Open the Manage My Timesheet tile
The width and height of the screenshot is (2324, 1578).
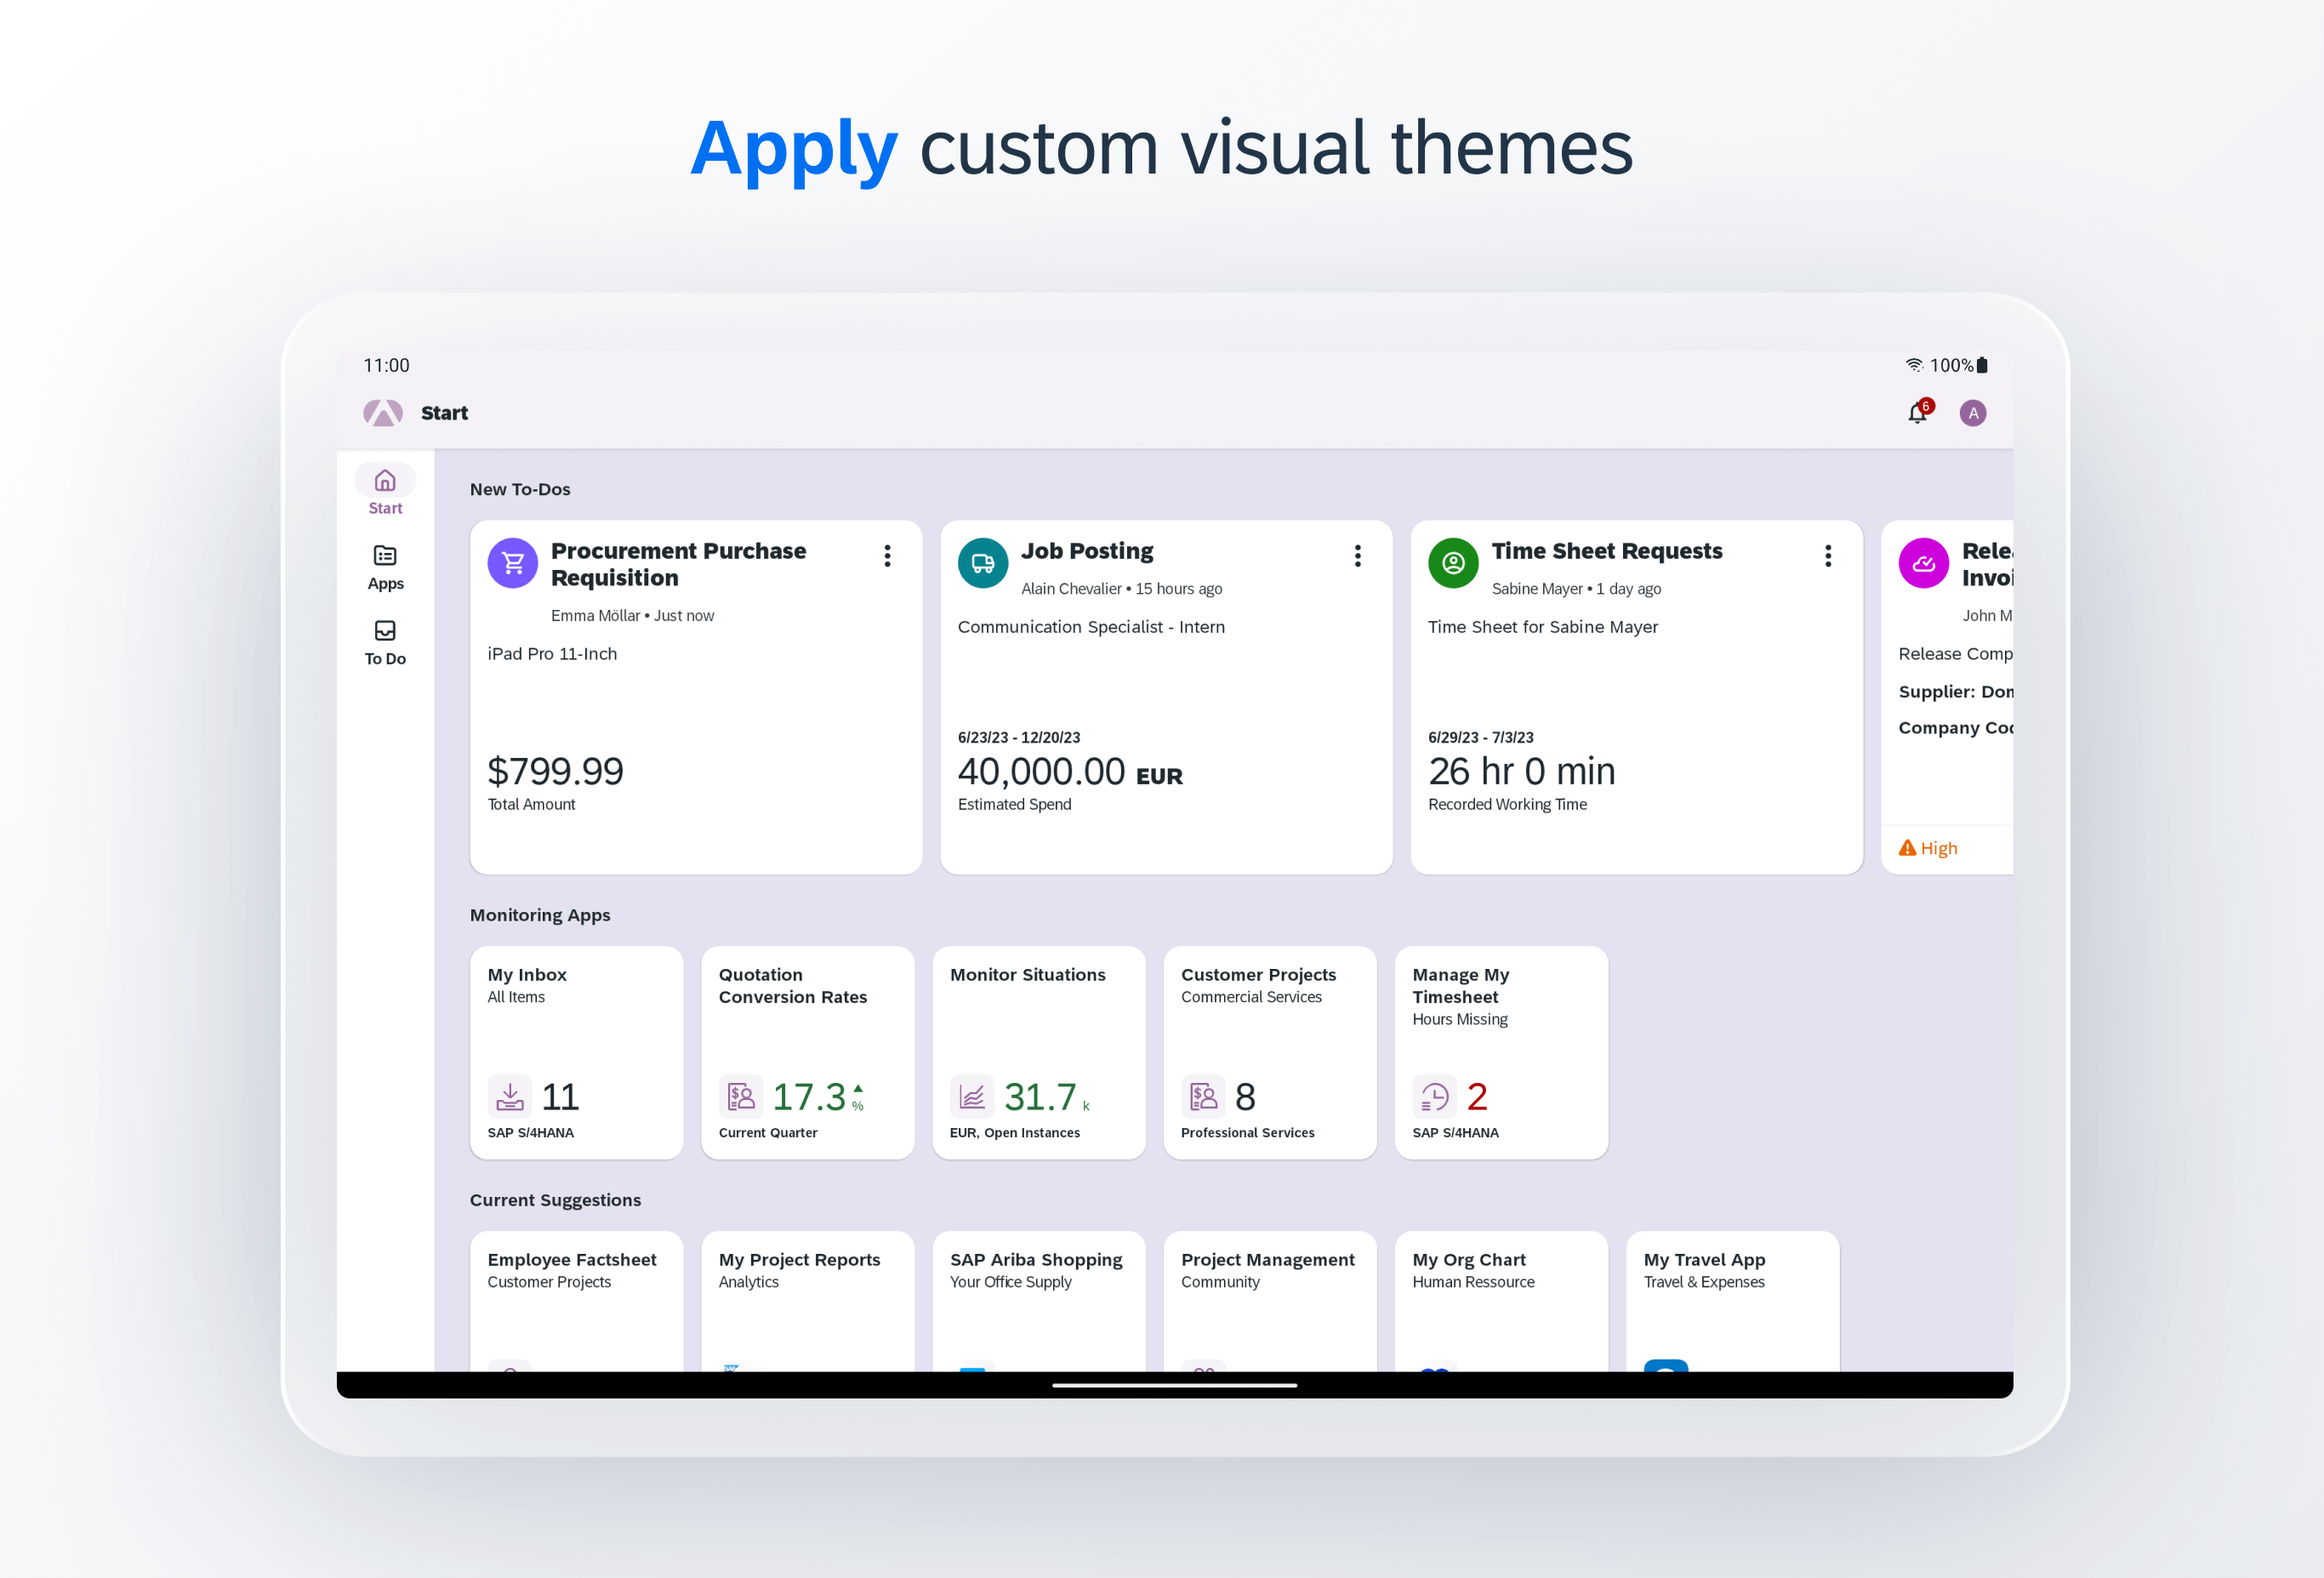[1501, 1052]
